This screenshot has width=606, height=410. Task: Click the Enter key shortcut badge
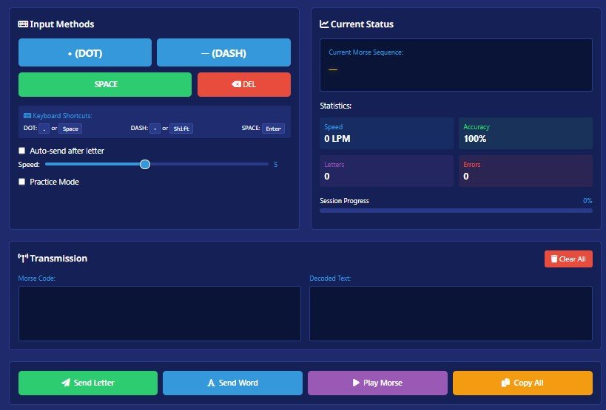273,129
